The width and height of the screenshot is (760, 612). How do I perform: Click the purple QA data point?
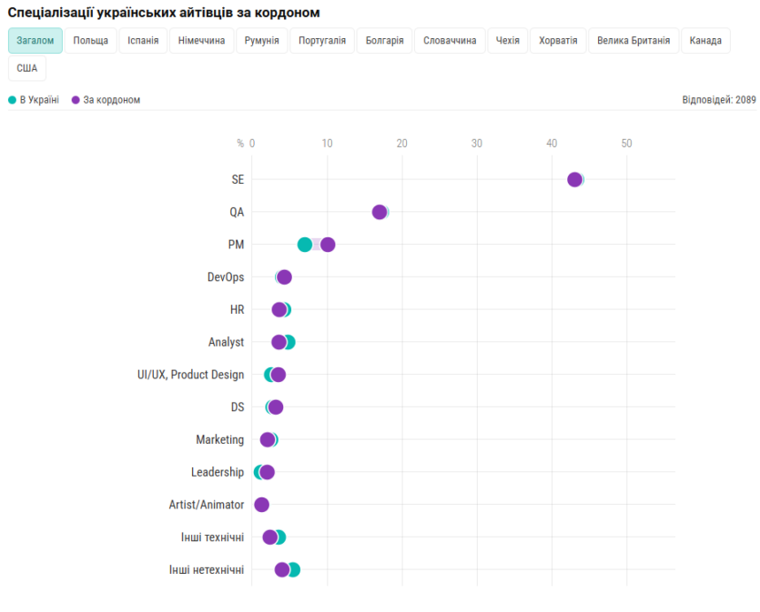tap(379, 212)
